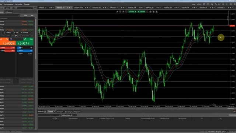This screenshot has height=133, width=236.
Task: Open the Помощь menu
Action: 27,4
